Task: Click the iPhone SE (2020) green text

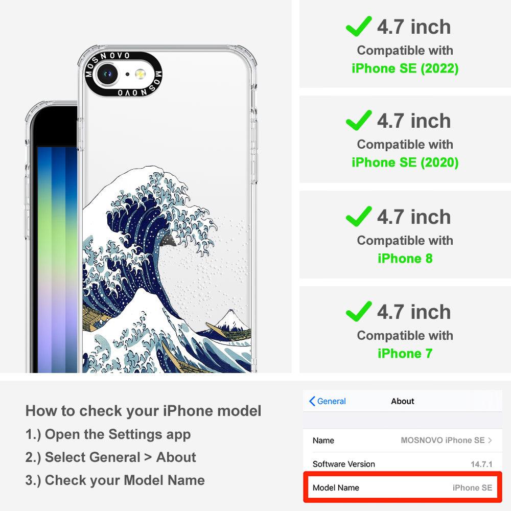Action: coord(405,162)
